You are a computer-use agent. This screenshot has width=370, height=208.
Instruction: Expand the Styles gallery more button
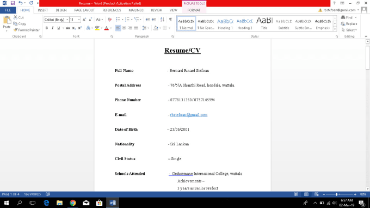[335, 29]
